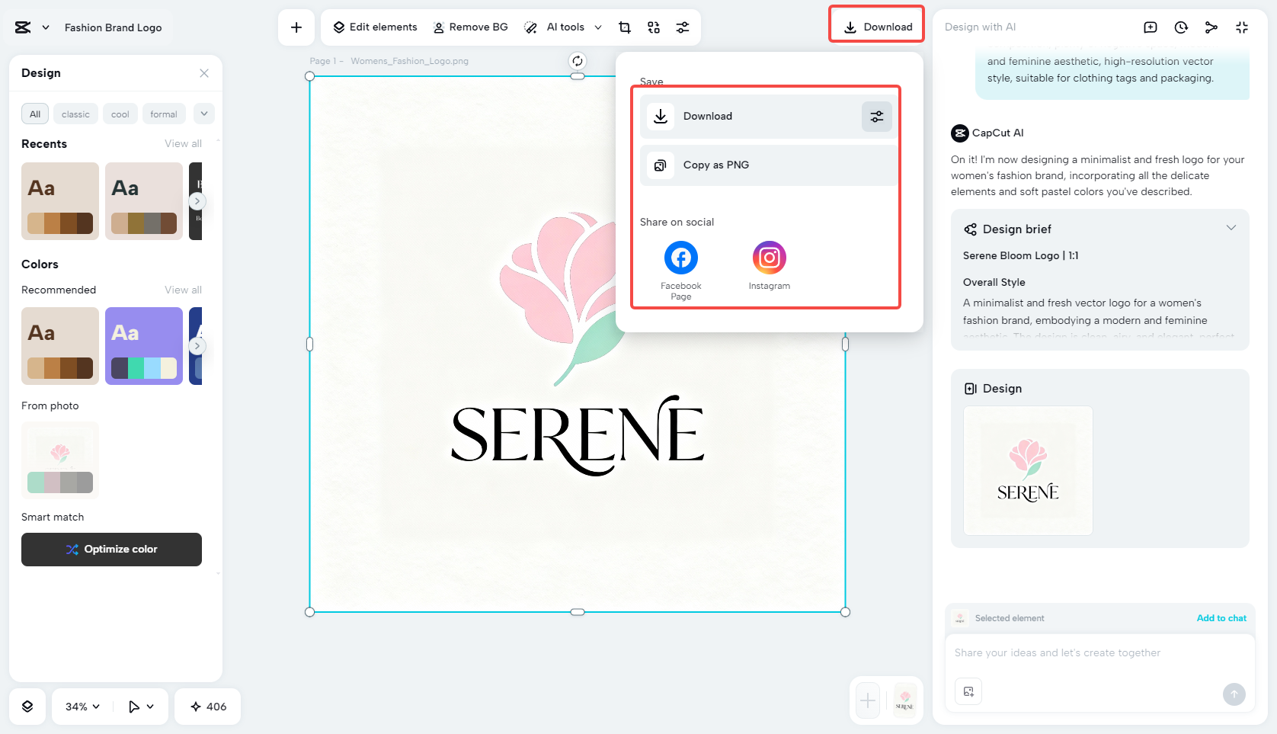Screen dimensions: 1277x734
Task: Enable the formal style filter
Action: click(164, 114)
